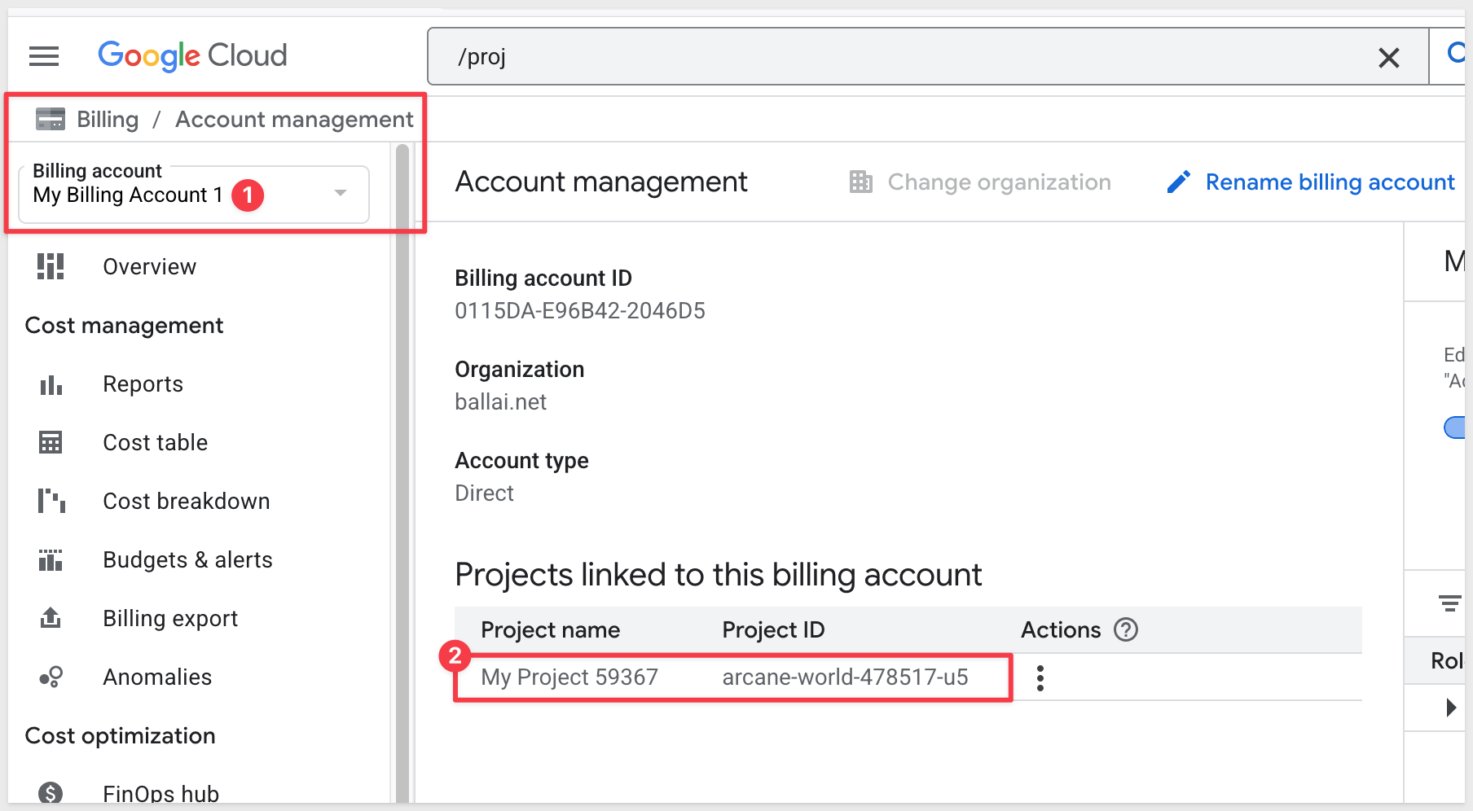
Task: Toggle the blue switch in right panel
Action: tap(1454, 427)
